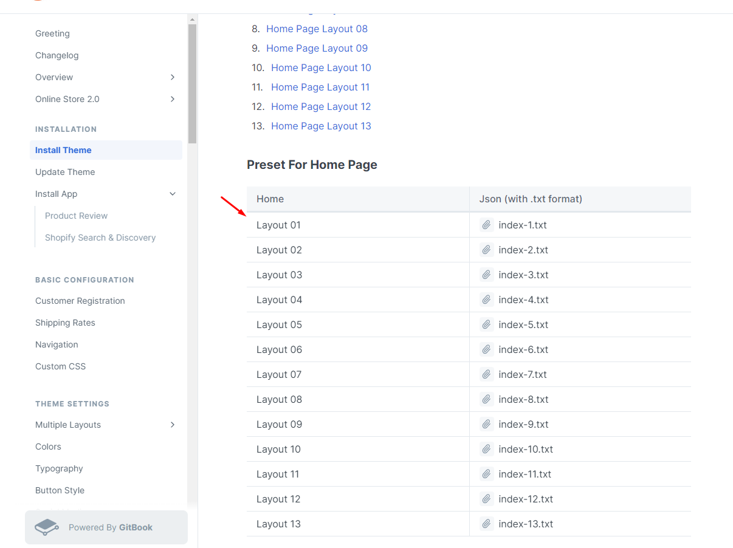This screenshot has height=548, width=733.
Task: Follow the Home Page Layout 11 link
Action: tap(320, 87)
